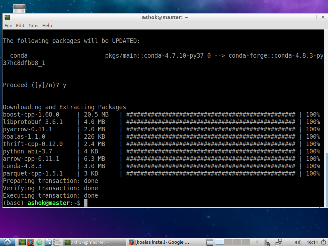Open the File menu
Image resolution: width=328 pixels, height=246 pixels.
click(8, 26)
